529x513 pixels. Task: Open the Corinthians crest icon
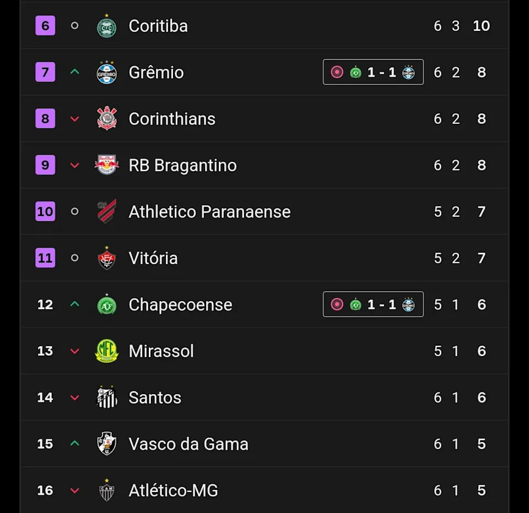106,119
